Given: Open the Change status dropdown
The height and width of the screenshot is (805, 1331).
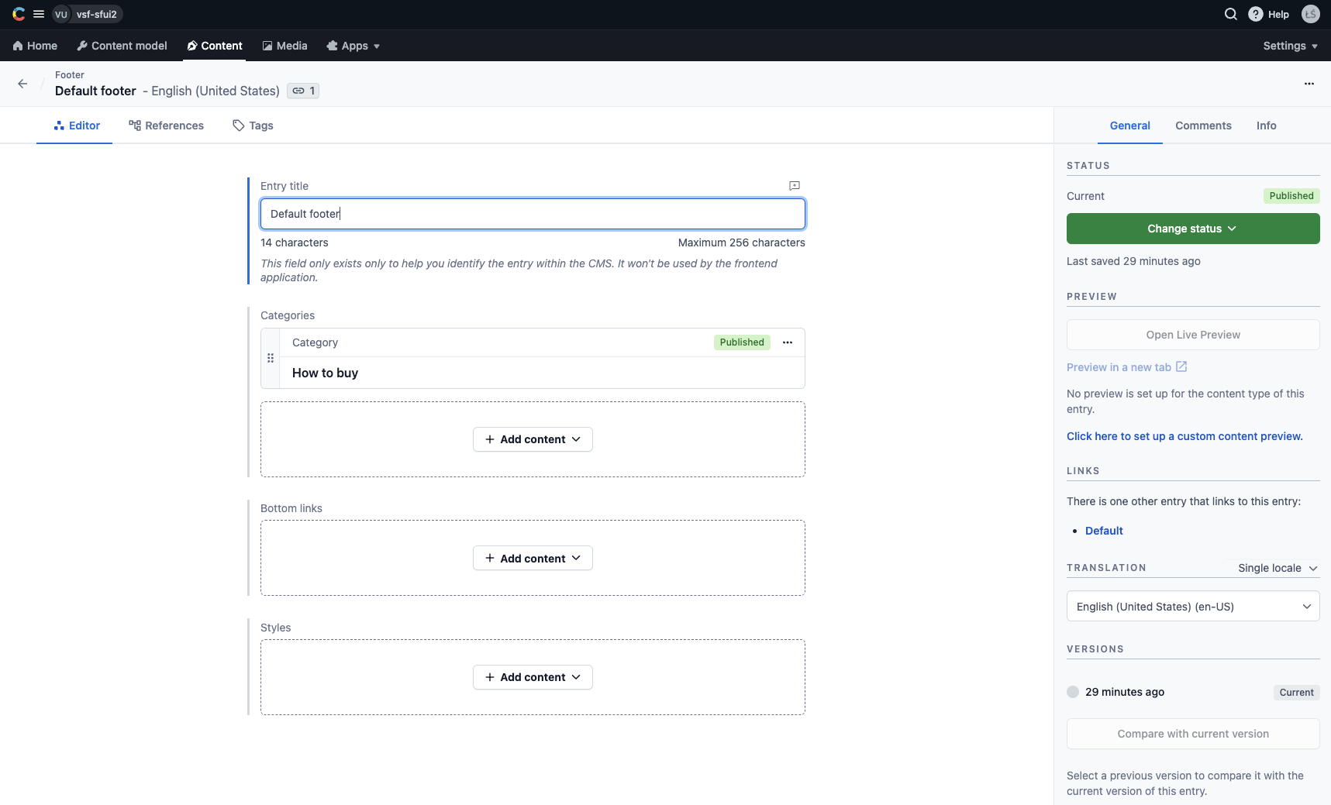Looking at the screenshot, I should pos(1192,228).
